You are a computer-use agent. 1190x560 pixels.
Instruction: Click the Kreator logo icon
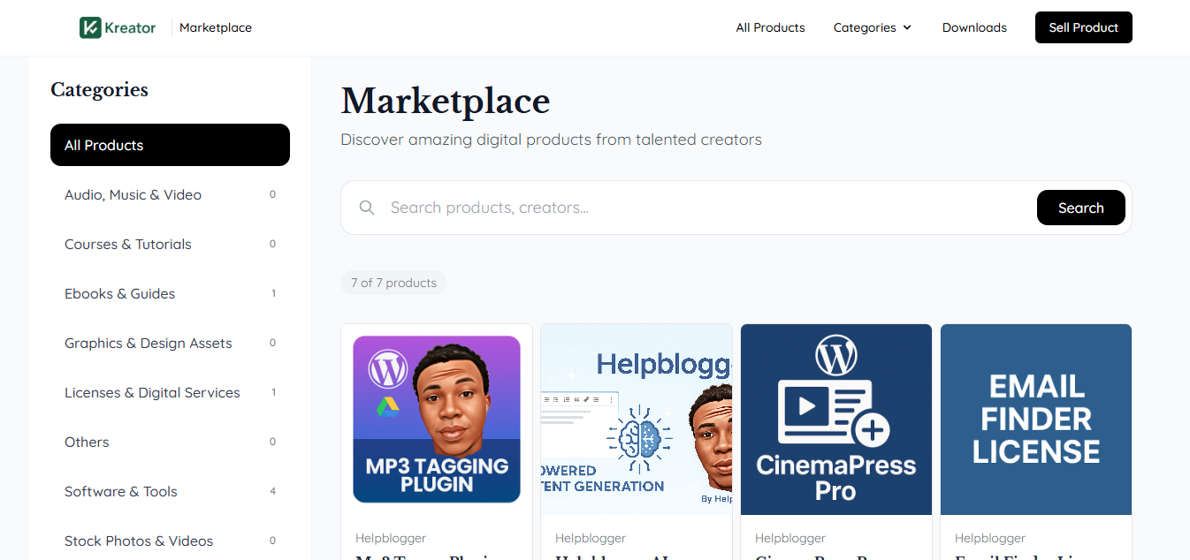click(90, 27)
